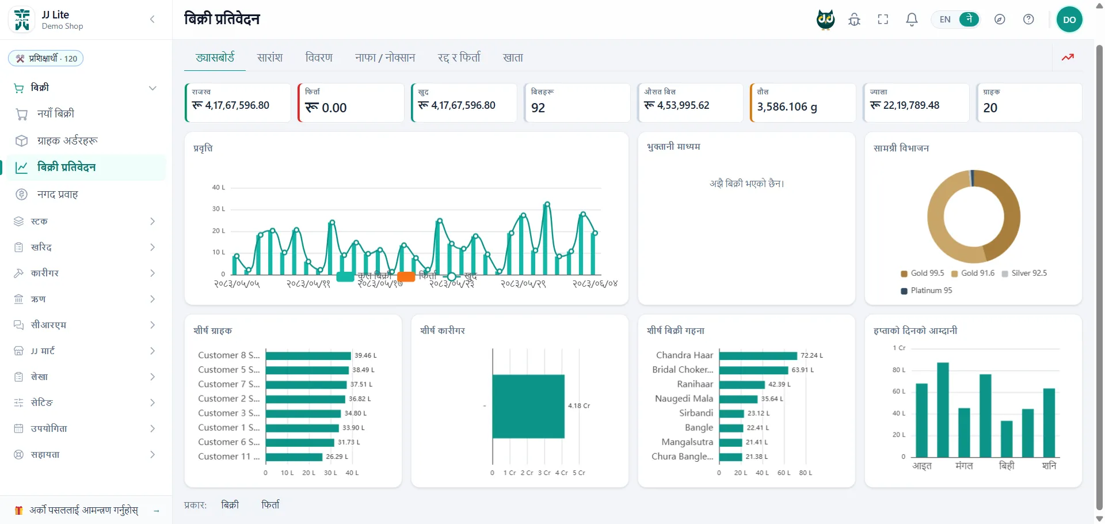Click the hammer icon beside कारीगर
Image resolution: width=1105 pixels, height=524 pixels.
tap(18, 273)
